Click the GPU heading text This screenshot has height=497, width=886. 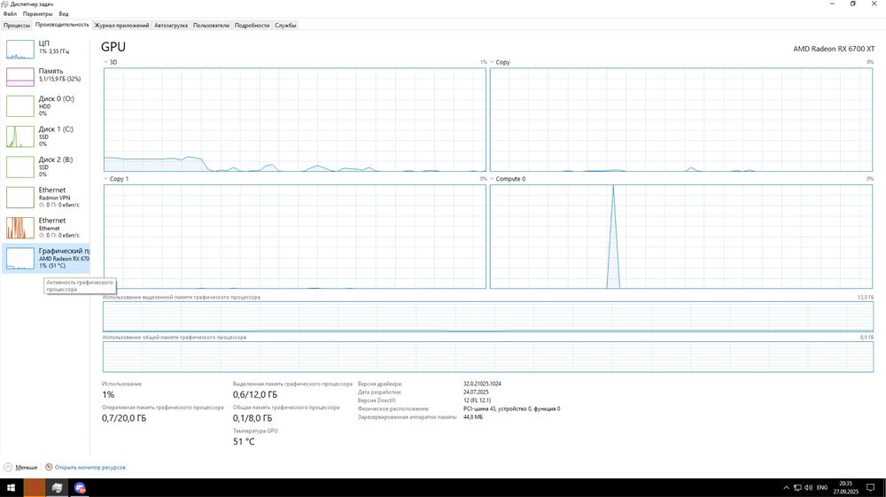(113, 47)
